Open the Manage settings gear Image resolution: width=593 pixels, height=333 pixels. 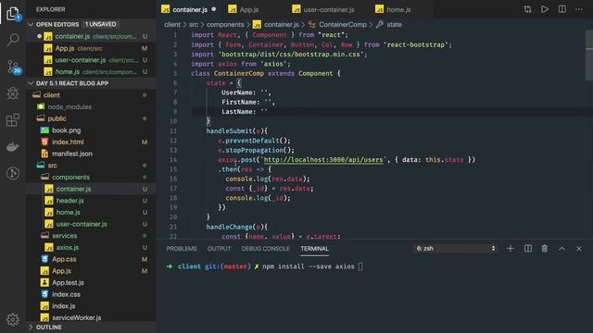pyautogui.click(x=12, y=319)
